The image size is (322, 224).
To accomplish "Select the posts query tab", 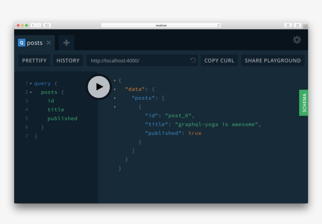I will (x=35, y=43).
